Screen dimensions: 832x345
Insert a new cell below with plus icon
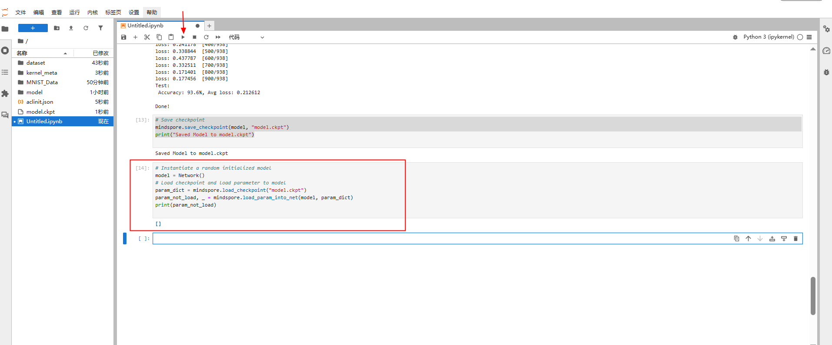click(136, 37)
